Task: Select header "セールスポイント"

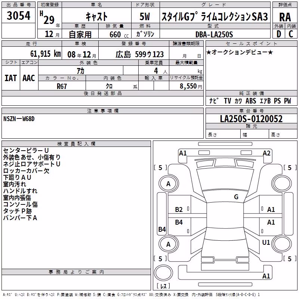Action: point(251,43)
